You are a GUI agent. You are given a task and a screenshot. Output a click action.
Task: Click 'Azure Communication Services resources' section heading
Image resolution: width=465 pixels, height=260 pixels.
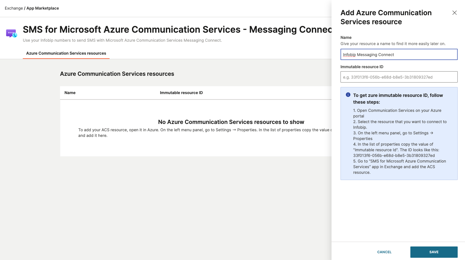(117, 74)
